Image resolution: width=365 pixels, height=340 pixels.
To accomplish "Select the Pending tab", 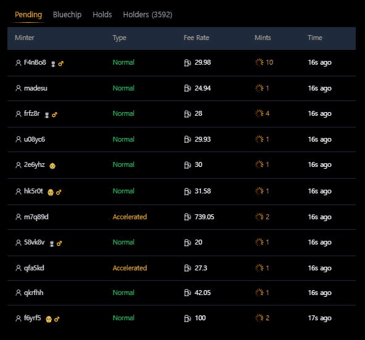I will [x=28, y=15].
